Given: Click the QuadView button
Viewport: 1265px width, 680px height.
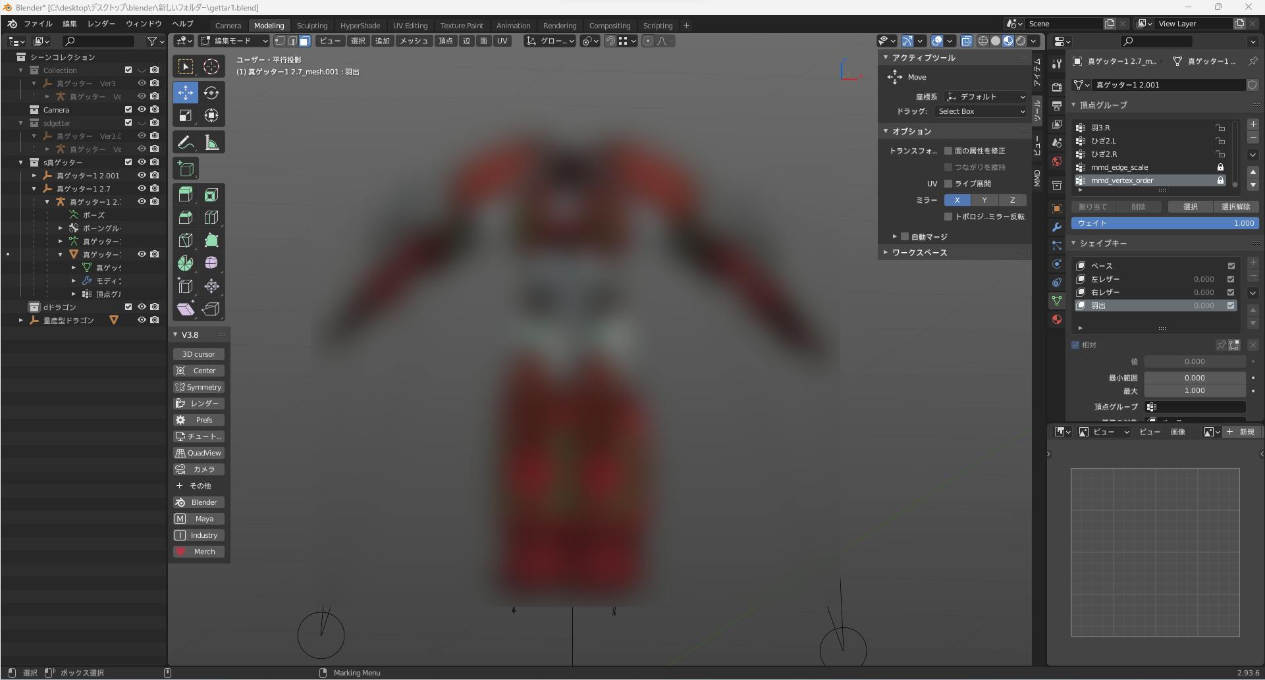Looking at the screenshot, I should (199, 453).
